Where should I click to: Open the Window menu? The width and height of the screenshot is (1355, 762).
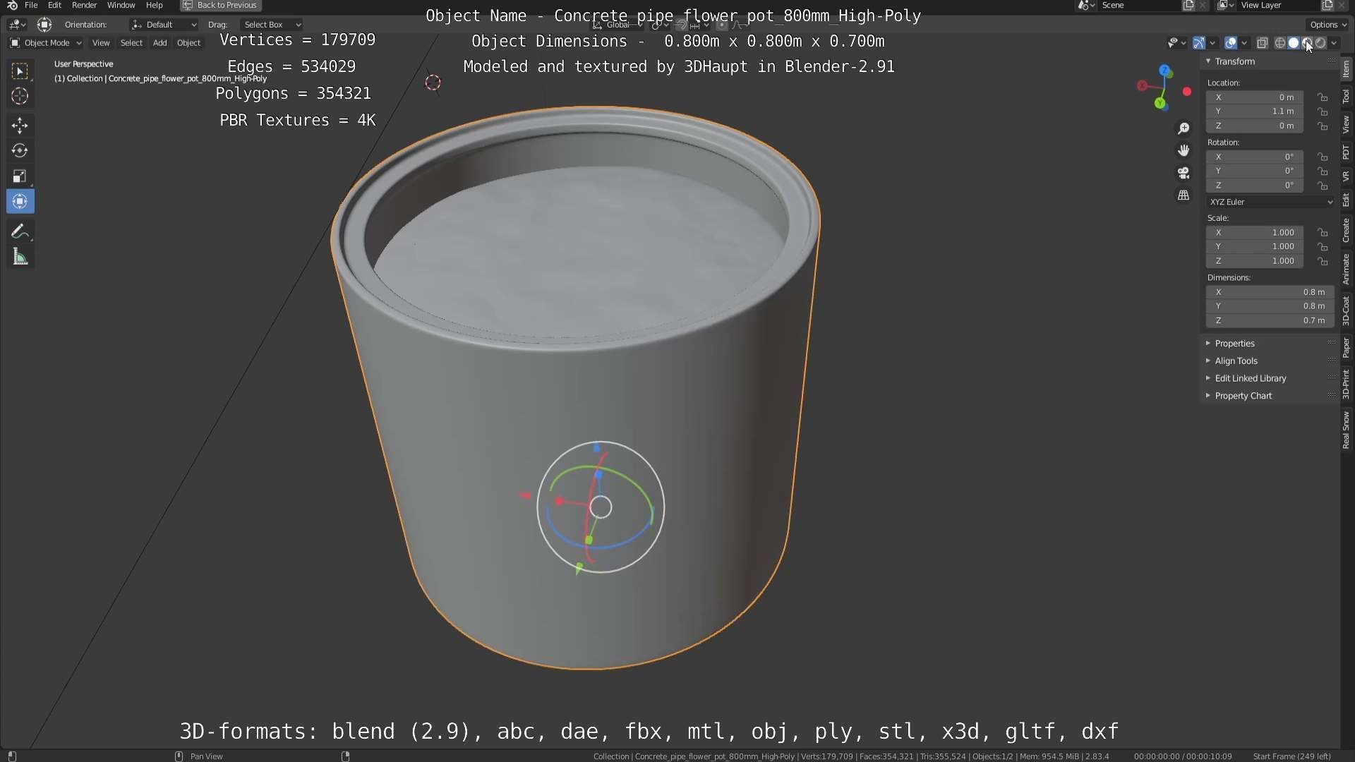121,5
